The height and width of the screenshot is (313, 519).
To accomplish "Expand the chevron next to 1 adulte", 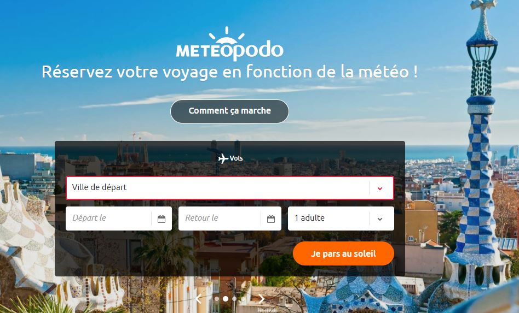I will pos(380,219).
